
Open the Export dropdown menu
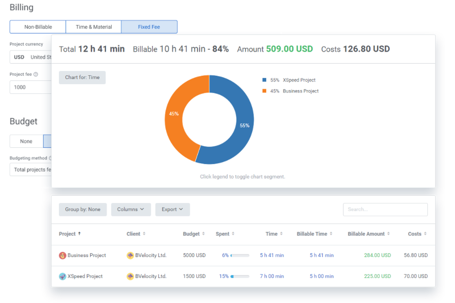(x=172, y=209)
